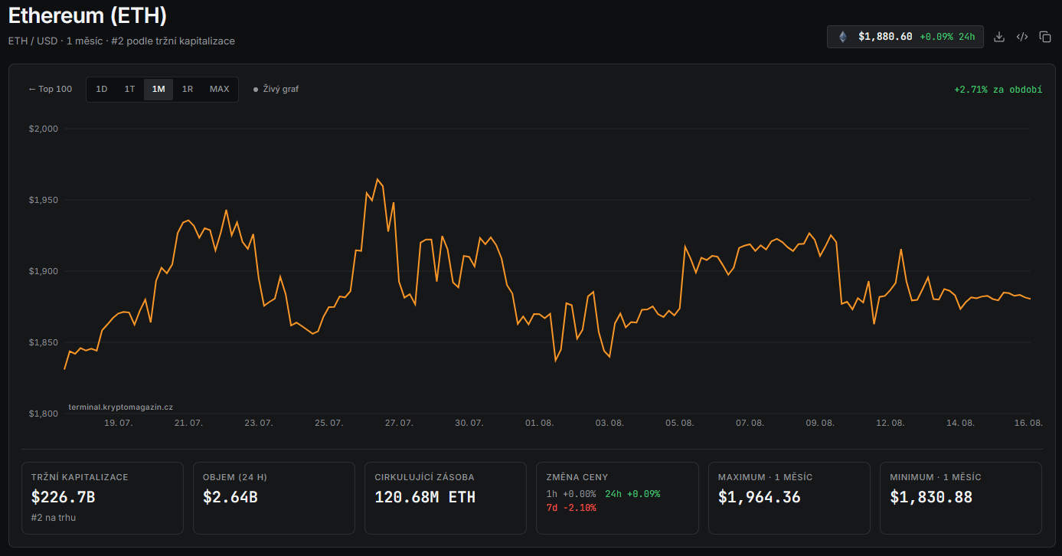Click the MAXIMUM · 1 MĚSÍC card label
Image resolution: width=1062 pixels, height=556 pixels.
pos(765,477)
